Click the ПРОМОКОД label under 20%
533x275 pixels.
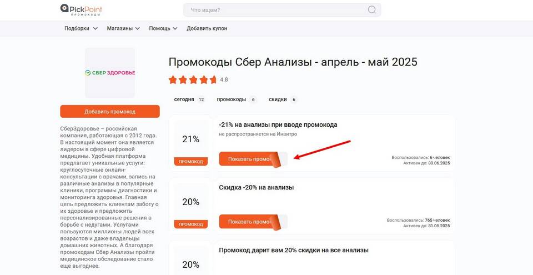(190, 224)
